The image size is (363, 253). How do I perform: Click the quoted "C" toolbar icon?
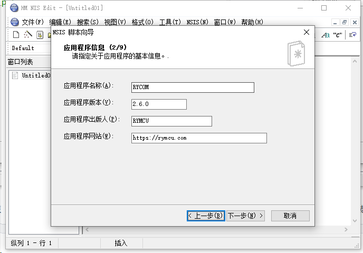tap(338, 35)
